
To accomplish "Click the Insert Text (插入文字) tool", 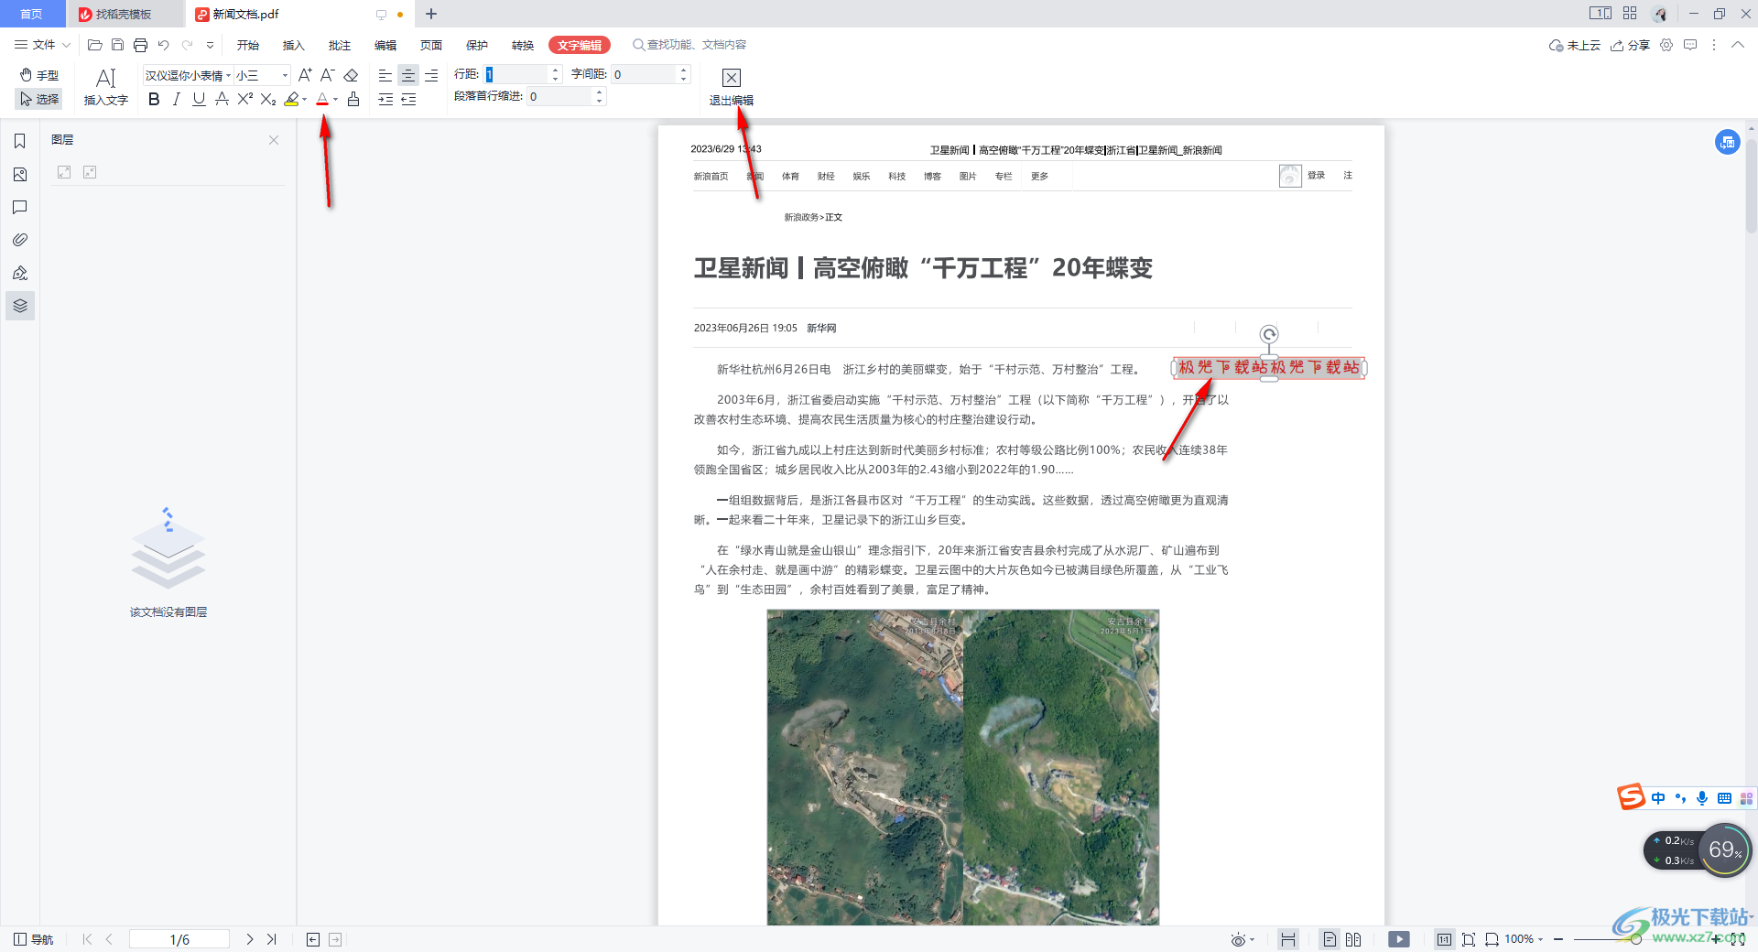I will pyautogui.click(x=106, y=87).
